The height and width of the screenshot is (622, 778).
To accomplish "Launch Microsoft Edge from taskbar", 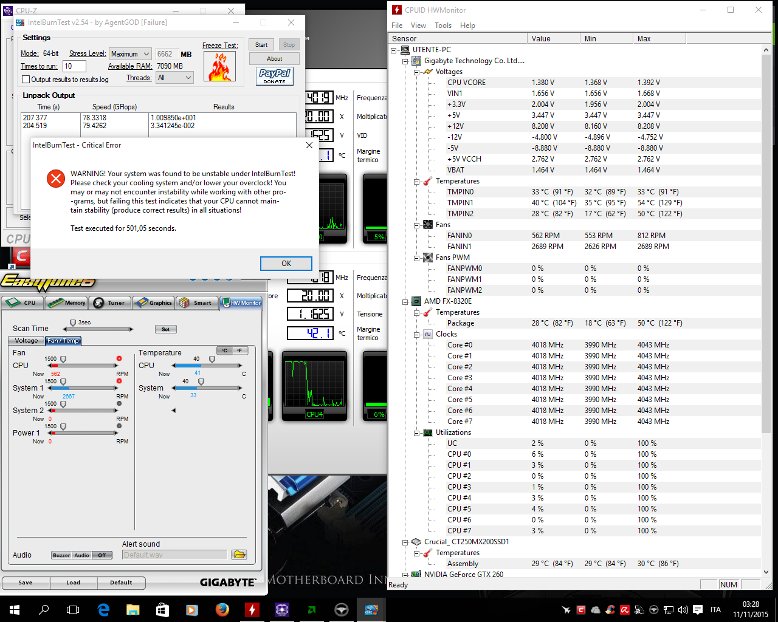I will click(x=103, y=609).
